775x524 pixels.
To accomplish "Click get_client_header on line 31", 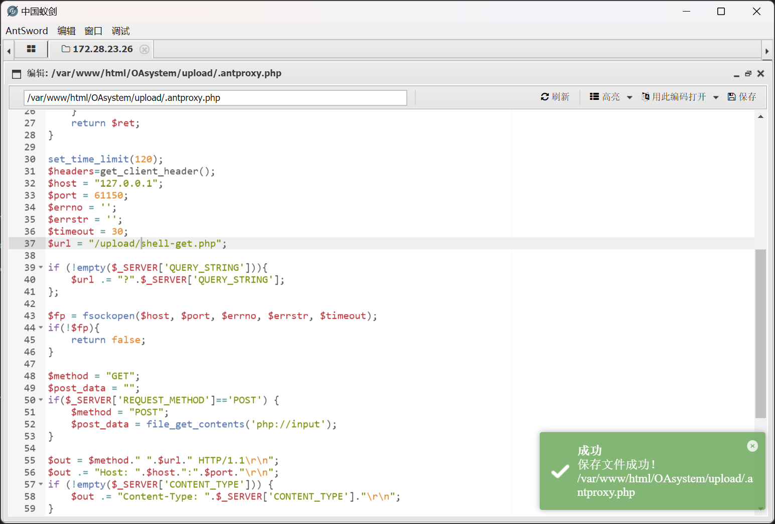I will coord(149,171).
